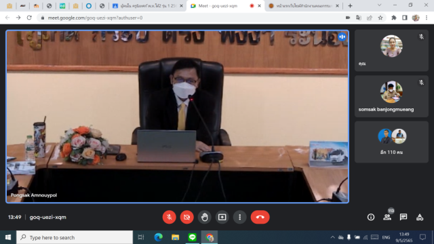Expand the tab search chevron

point(380,5)
